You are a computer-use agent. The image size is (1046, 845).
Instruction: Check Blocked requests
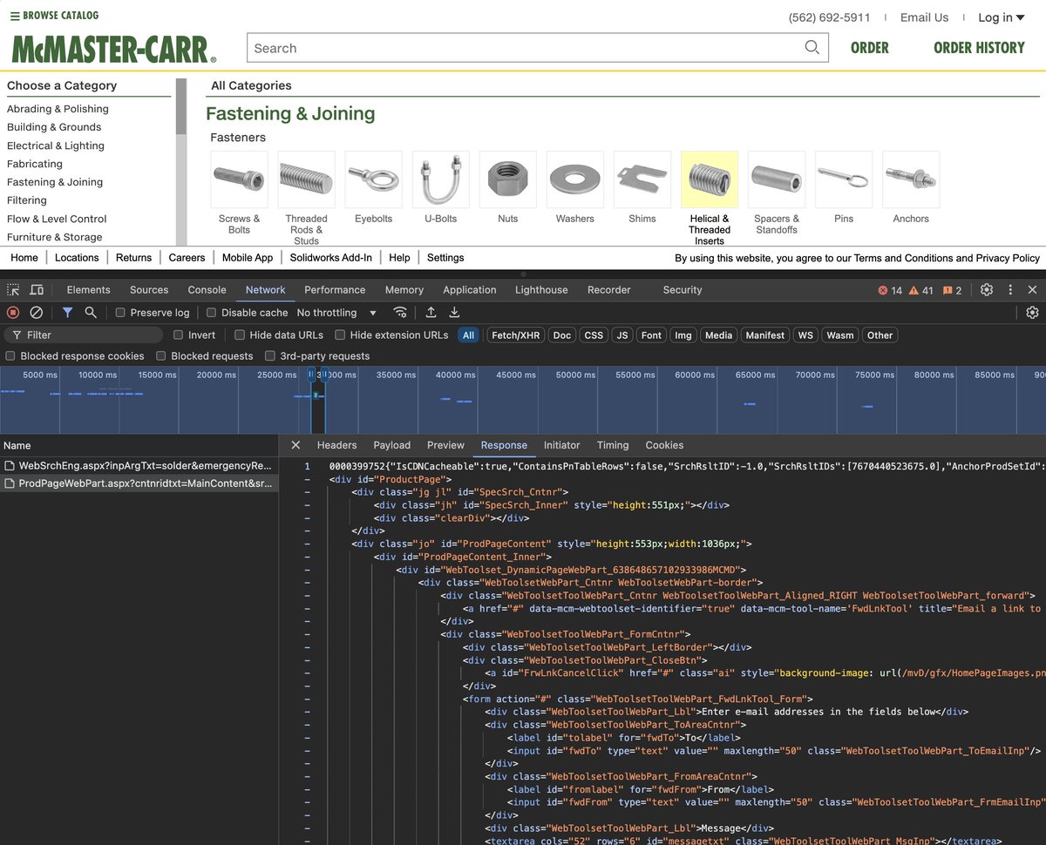(161, 356)
